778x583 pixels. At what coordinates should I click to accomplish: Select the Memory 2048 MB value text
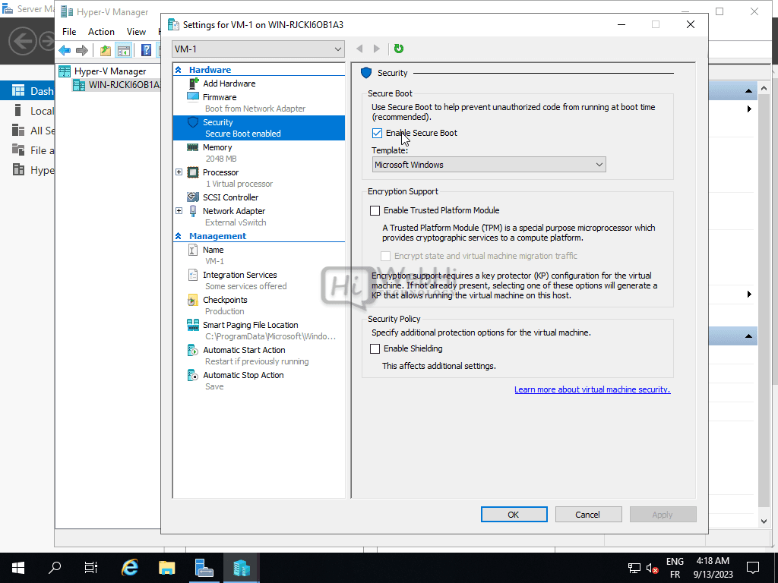(x=221, y=159)
